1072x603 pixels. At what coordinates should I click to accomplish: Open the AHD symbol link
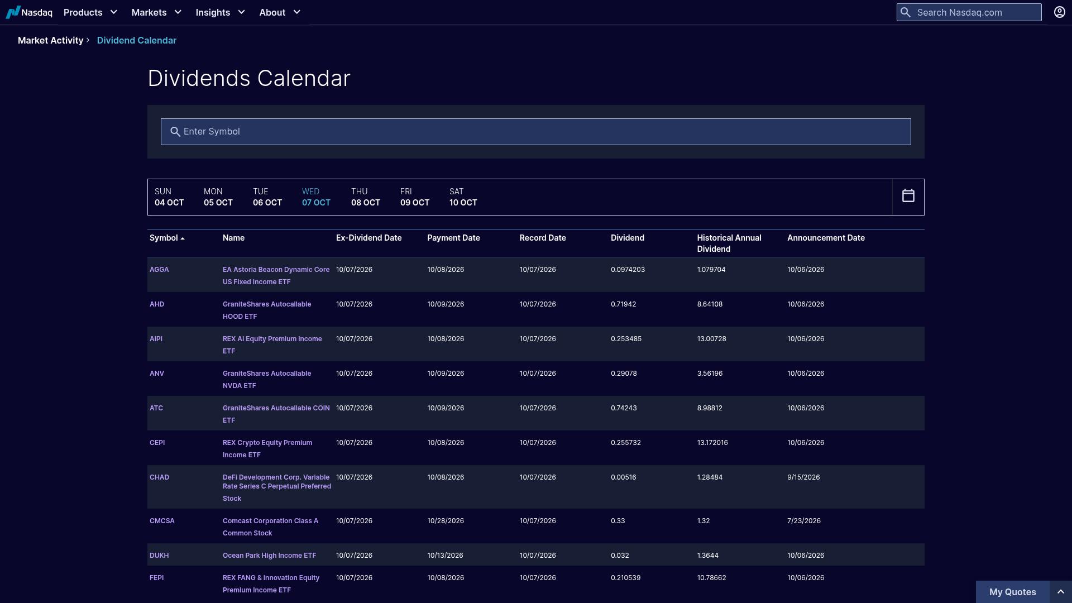tap(157, 304)
